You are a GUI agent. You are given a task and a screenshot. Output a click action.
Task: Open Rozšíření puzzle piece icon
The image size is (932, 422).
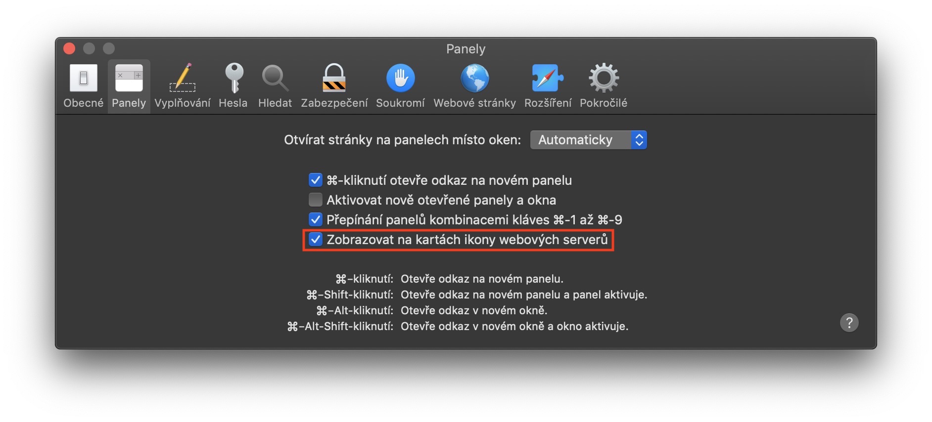click(x=548, y=78)
